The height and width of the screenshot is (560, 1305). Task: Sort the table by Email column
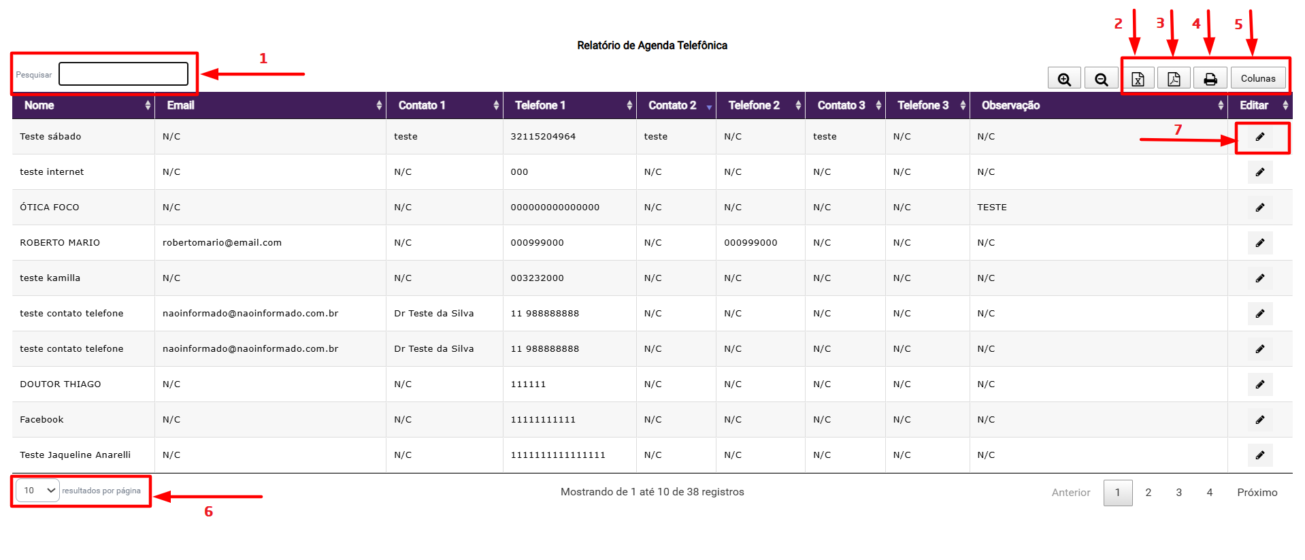point(269,105)
